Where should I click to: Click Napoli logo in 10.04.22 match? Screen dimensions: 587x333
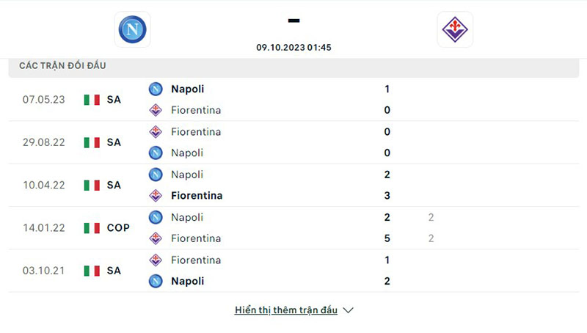pos(156,175)
